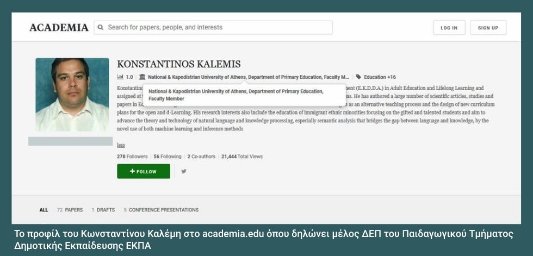This screenshot has width=533, height=256.
Task: Open the Log In button
Action: [449, 28]
